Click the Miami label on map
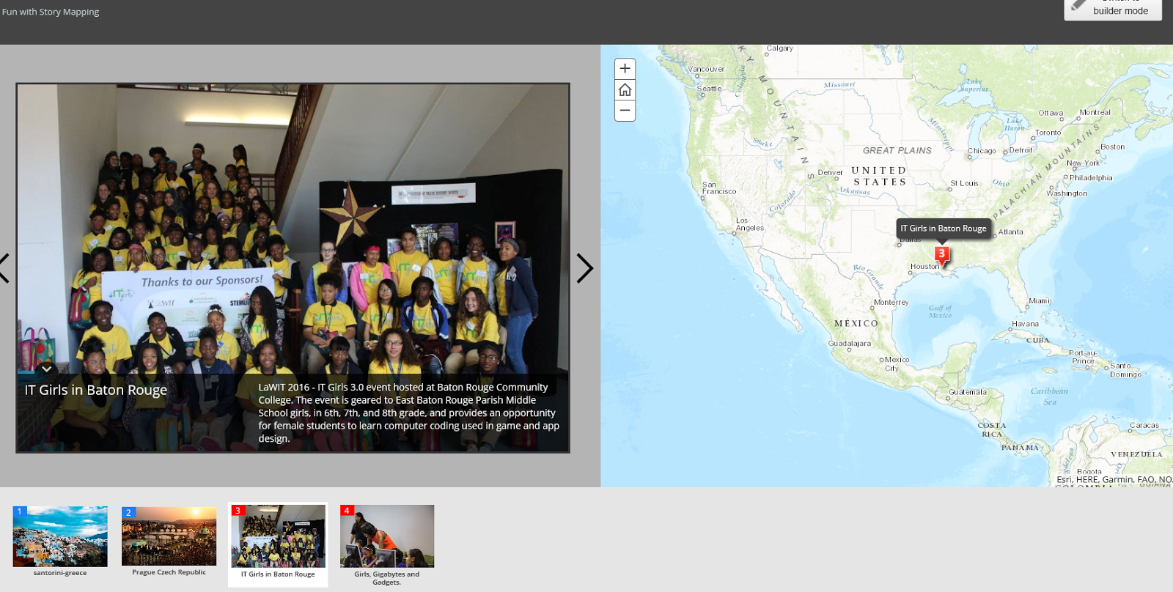 tap(1039, 301)
